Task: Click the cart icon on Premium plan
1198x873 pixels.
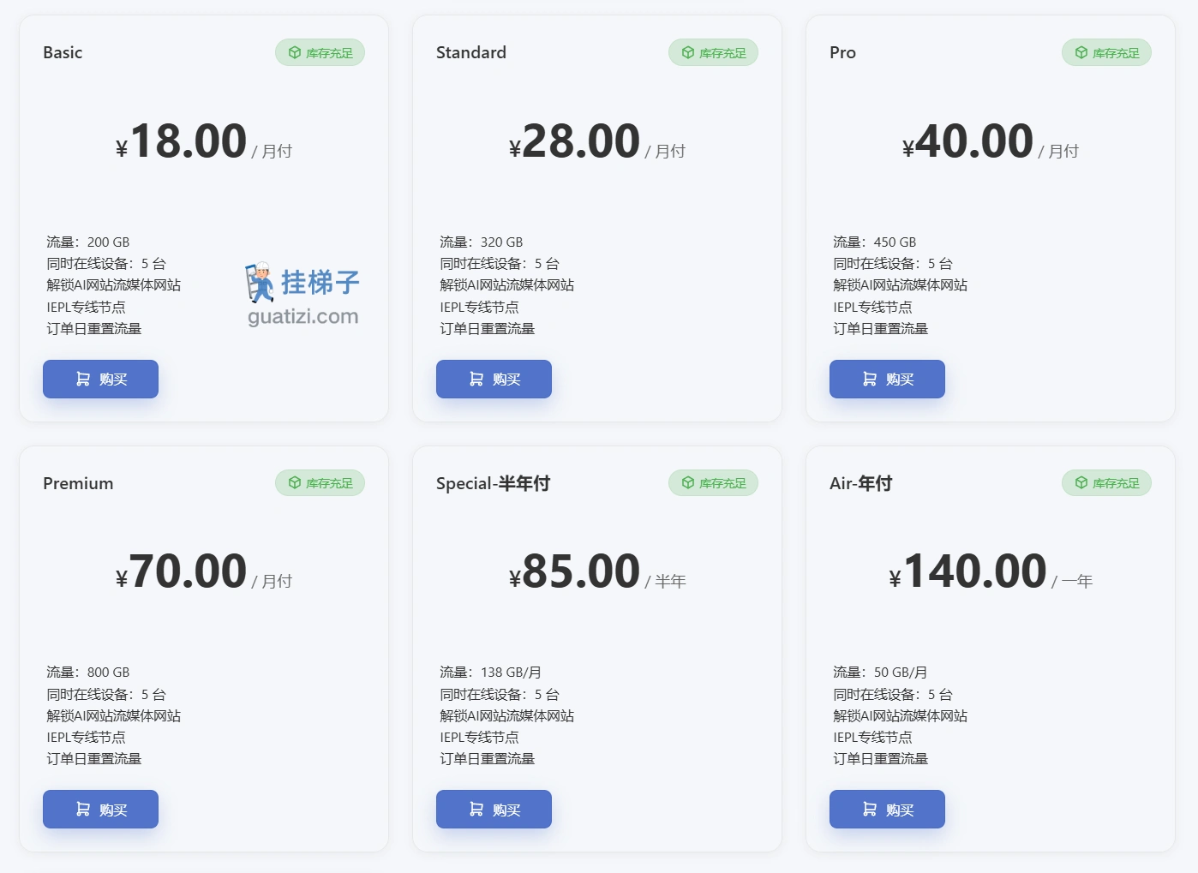Action: click(83, 809)
